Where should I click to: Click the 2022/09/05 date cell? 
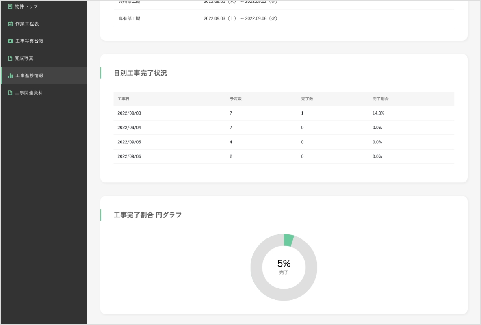click(x=129, y=142)
